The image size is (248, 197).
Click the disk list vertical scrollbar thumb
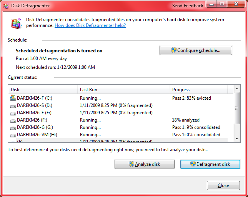coord(237,108)
